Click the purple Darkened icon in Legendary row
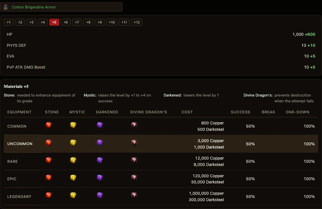This screenshot has height=209, width=322. click(x=100, y=195)
